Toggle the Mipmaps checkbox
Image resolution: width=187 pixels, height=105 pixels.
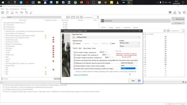75,63
